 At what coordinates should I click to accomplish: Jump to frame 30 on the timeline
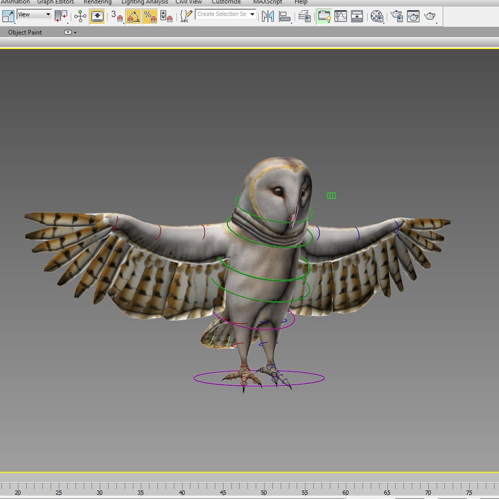[x=100, y=493]
